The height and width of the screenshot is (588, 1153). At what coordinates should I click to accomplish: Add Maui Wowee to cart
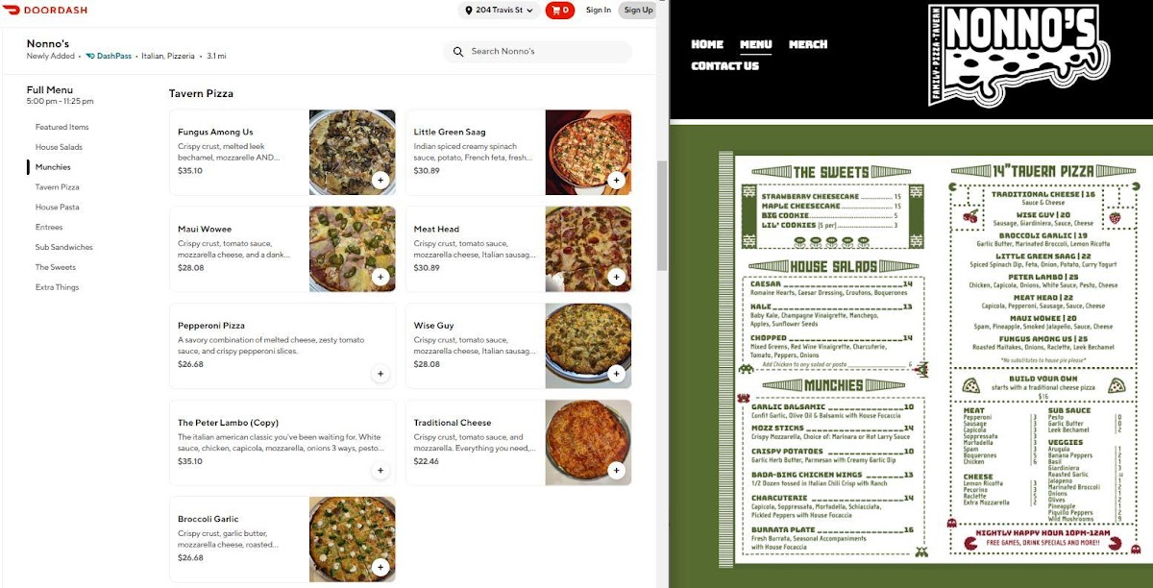tap(380, 277)
